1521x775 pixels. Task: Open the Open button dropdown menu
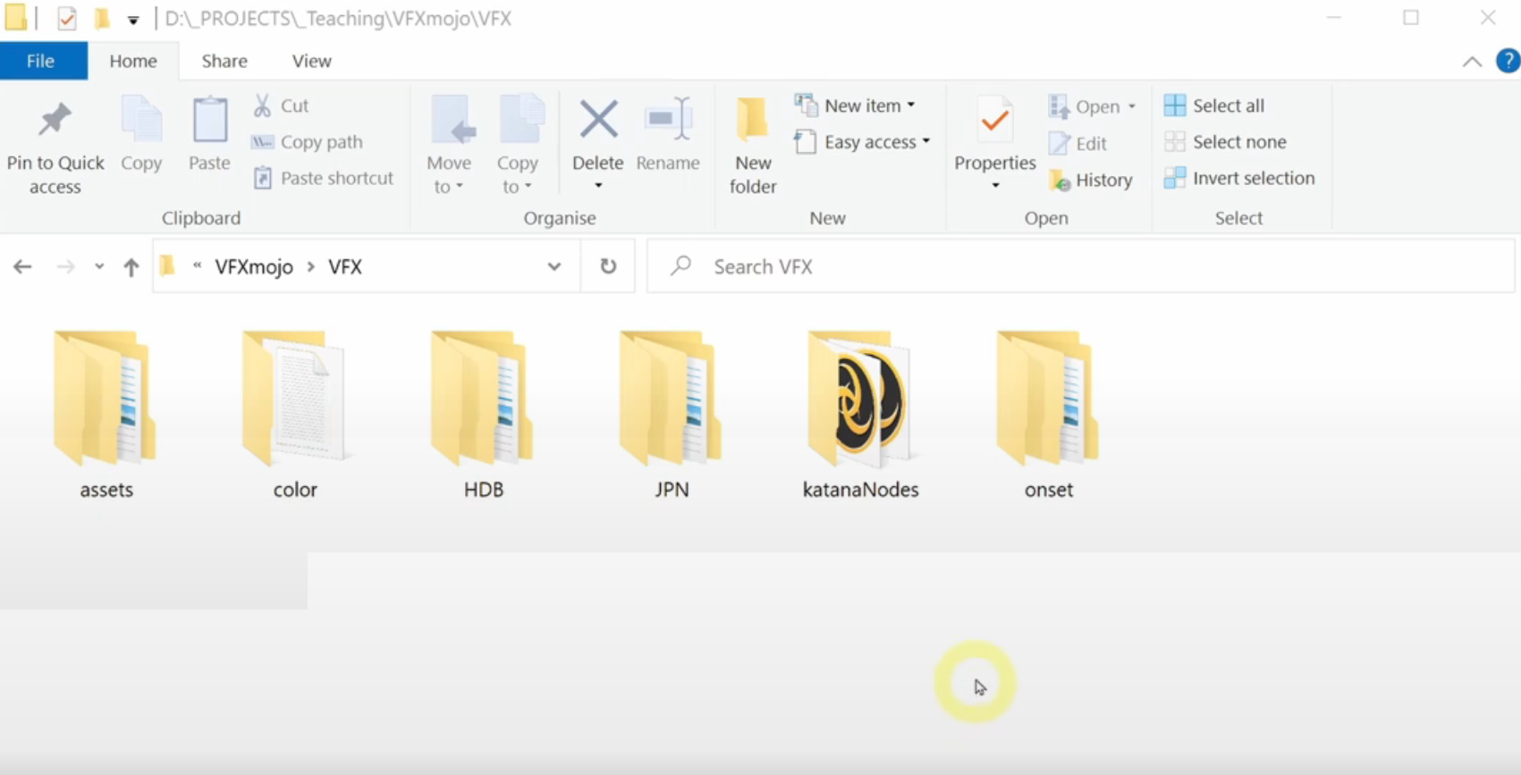(x=1132, y=106)
